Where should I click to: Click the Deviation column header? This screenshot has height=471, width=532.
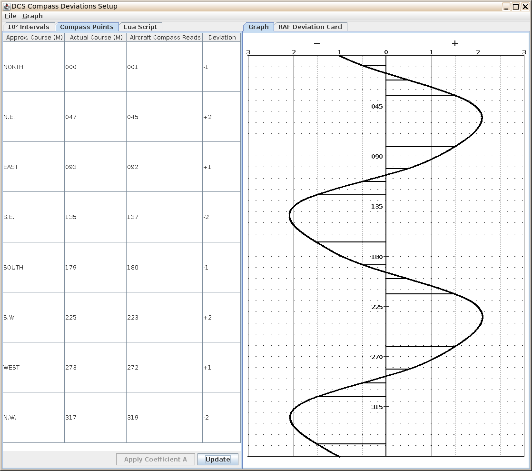[x=222, y=37]
